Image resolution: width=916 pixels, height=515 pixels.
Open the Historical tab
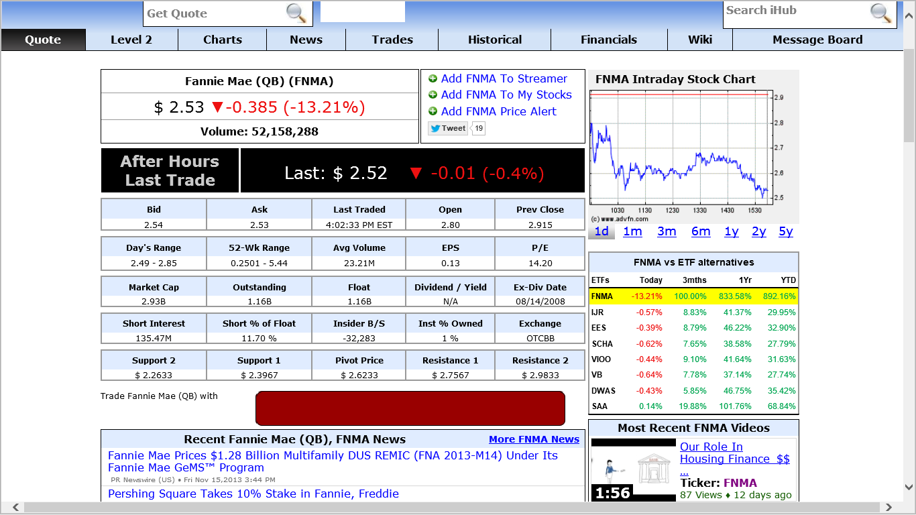pyautogui.click(x=495, y=40)
